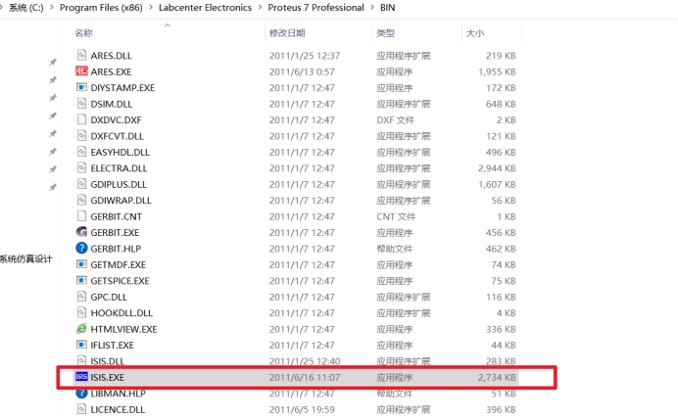Select the HTMLVIEW.EXE file name
Screen dimensions: 678x418
point(123,329)
